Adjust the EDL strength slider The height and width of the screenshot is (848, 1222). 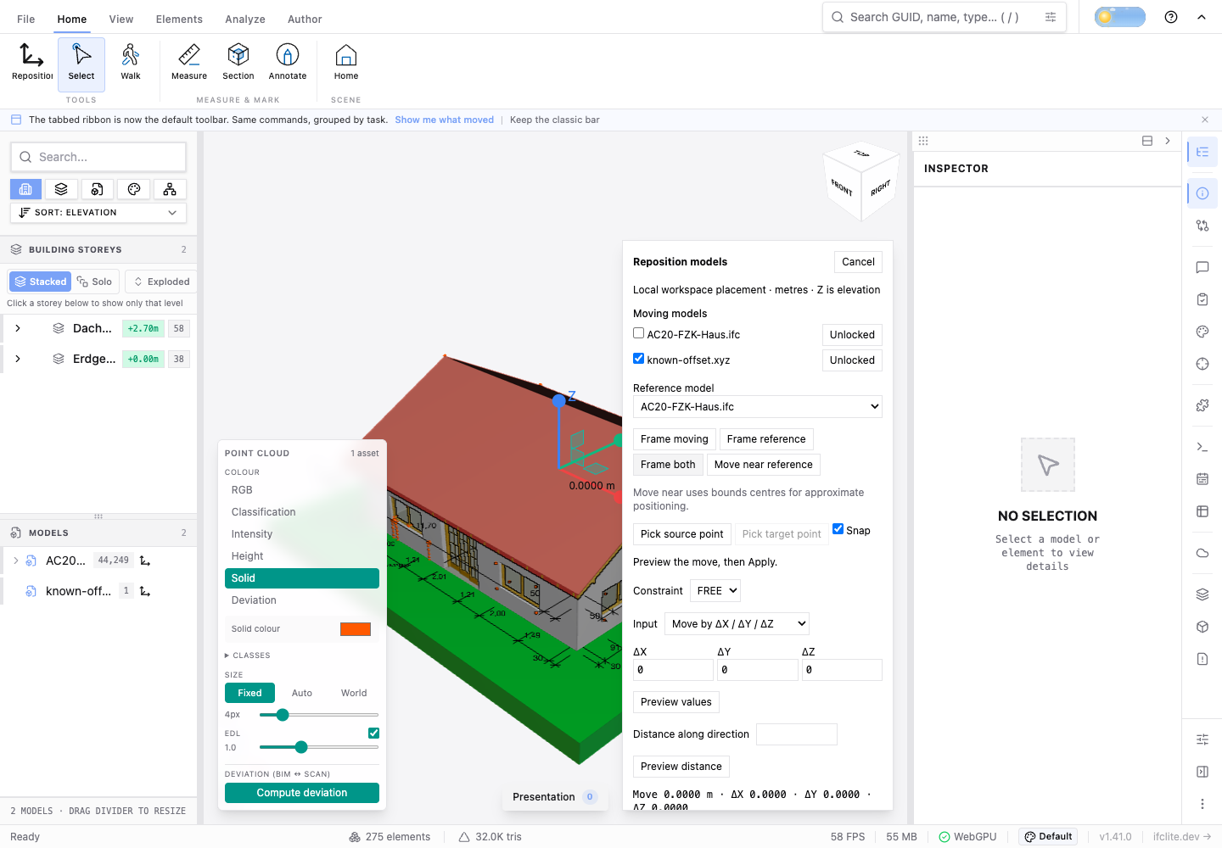(319, 747)
